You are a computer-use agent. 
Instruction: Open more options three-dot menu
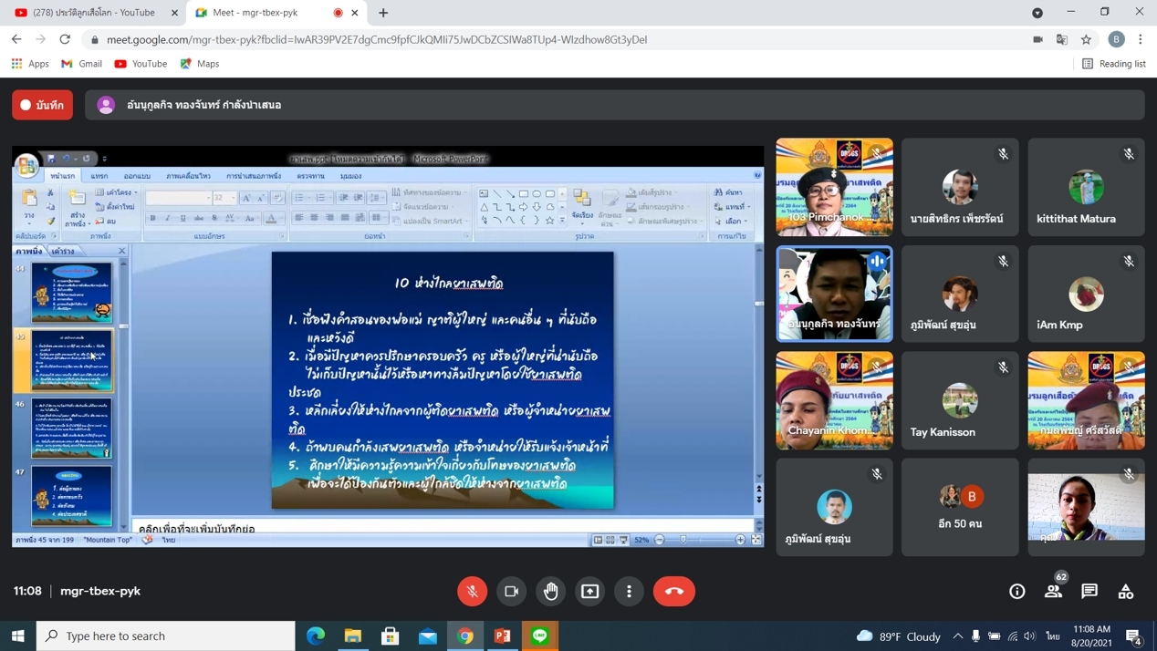pos(630,591)
